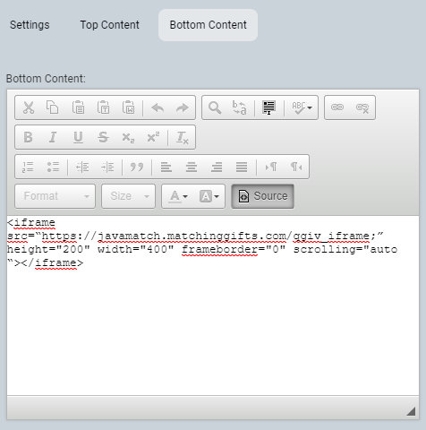Toggle Underline formatting
This screenshot has height=430, width=426.
(x=78, y=137)
